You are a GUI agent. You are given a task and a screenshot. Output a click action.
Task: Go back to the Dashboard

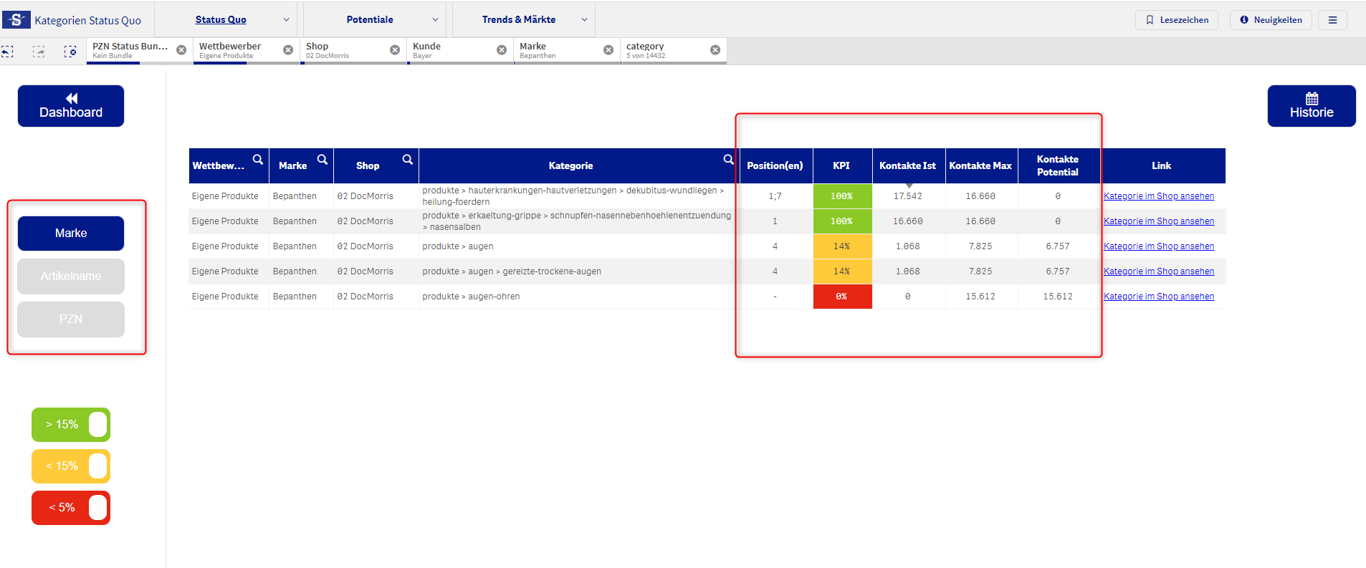(x=71, y=106)
